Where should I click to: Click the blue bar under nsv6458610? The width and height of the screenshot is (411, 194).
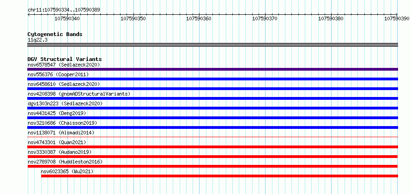coord(212,89)
